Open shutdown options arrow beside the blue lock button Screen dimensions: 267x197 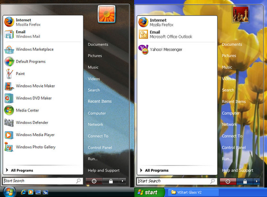(x=257, y=181)
